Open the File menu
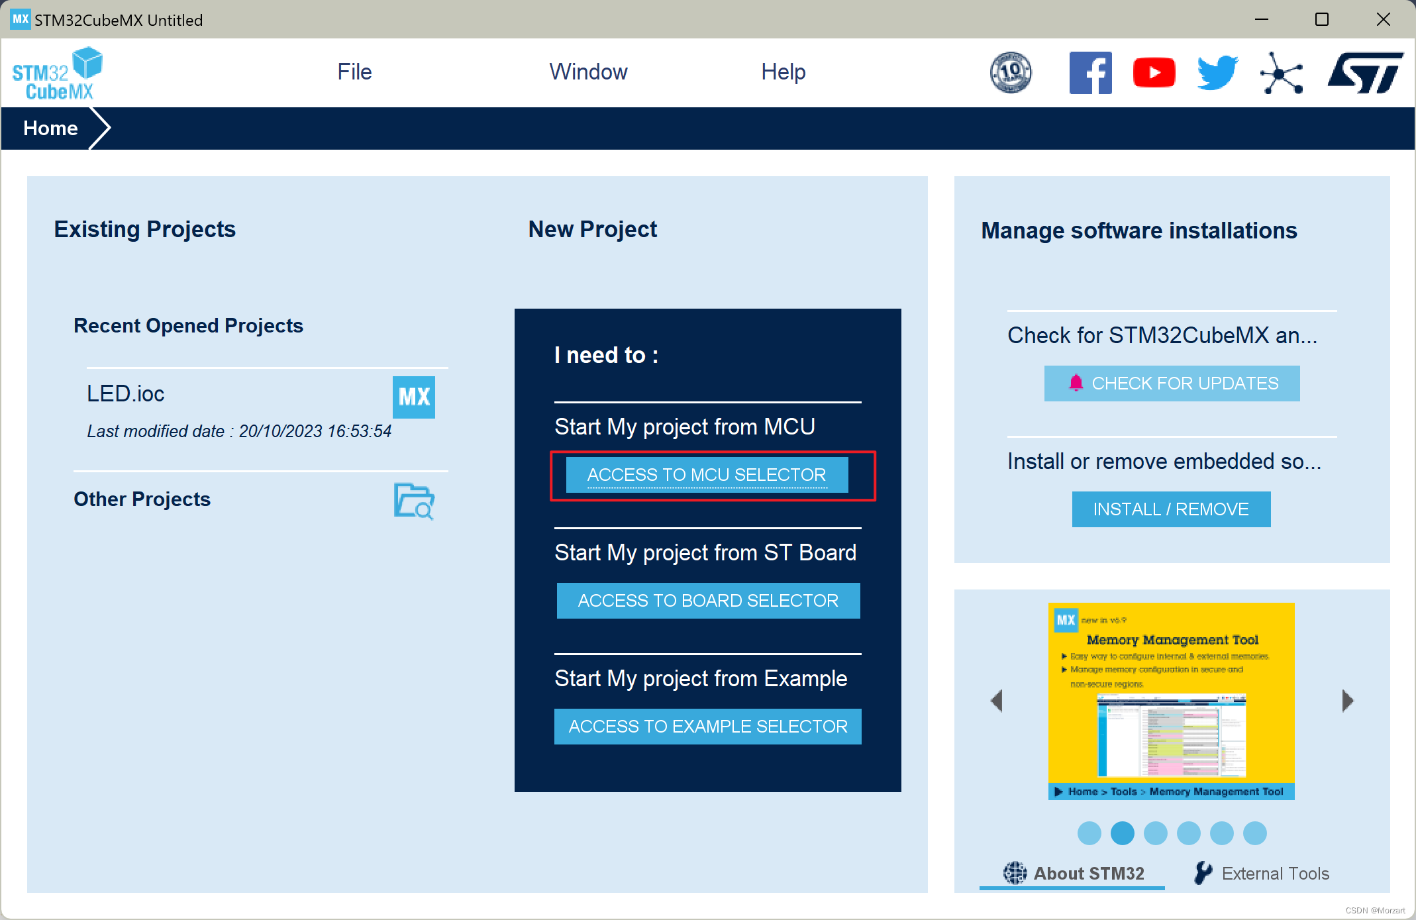1416x920 pixels. (x=354, y=72)
